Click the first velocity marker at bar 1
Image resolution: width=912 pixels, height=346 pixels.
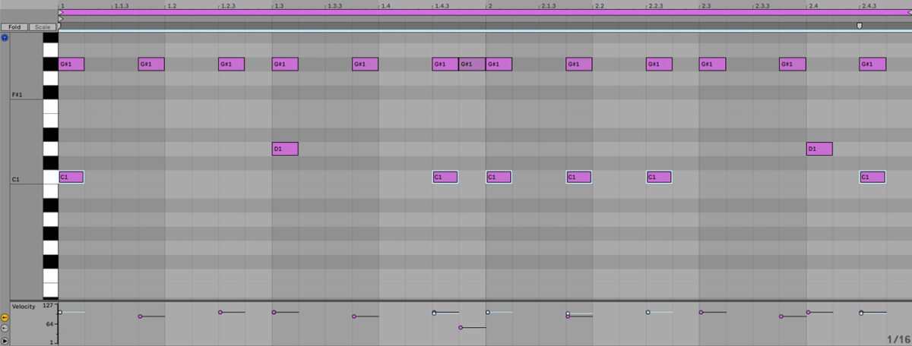pos(60,312)
